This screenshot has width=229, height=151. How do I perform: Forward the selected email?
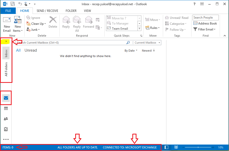coord(88,22)
